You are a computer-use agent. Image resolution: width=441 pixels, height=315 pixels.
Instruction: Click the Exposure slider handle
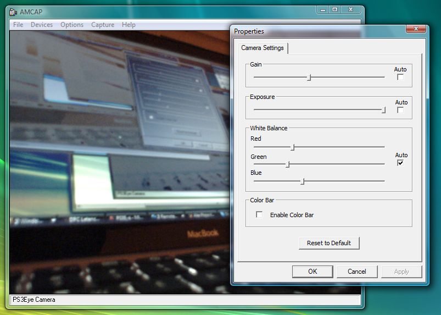[383, 110]
